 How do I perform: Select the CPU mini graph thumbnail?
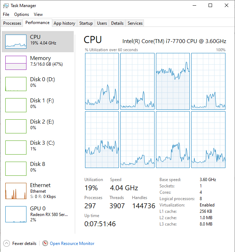16,42
